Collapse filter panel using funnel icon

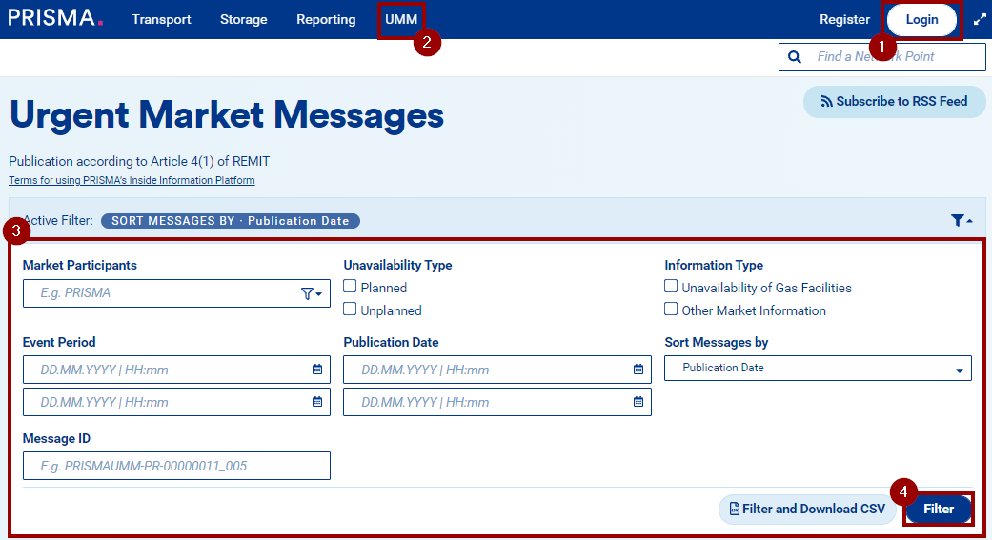coord(962,220)
